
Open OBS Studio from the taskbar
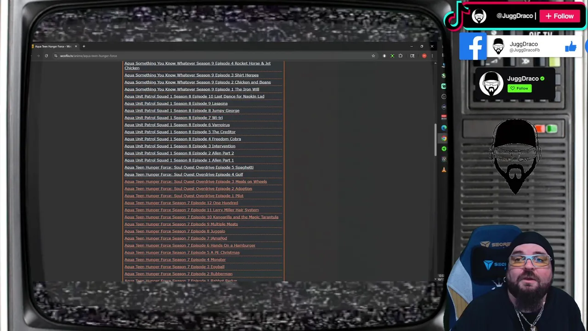click(x=444, y=97)
